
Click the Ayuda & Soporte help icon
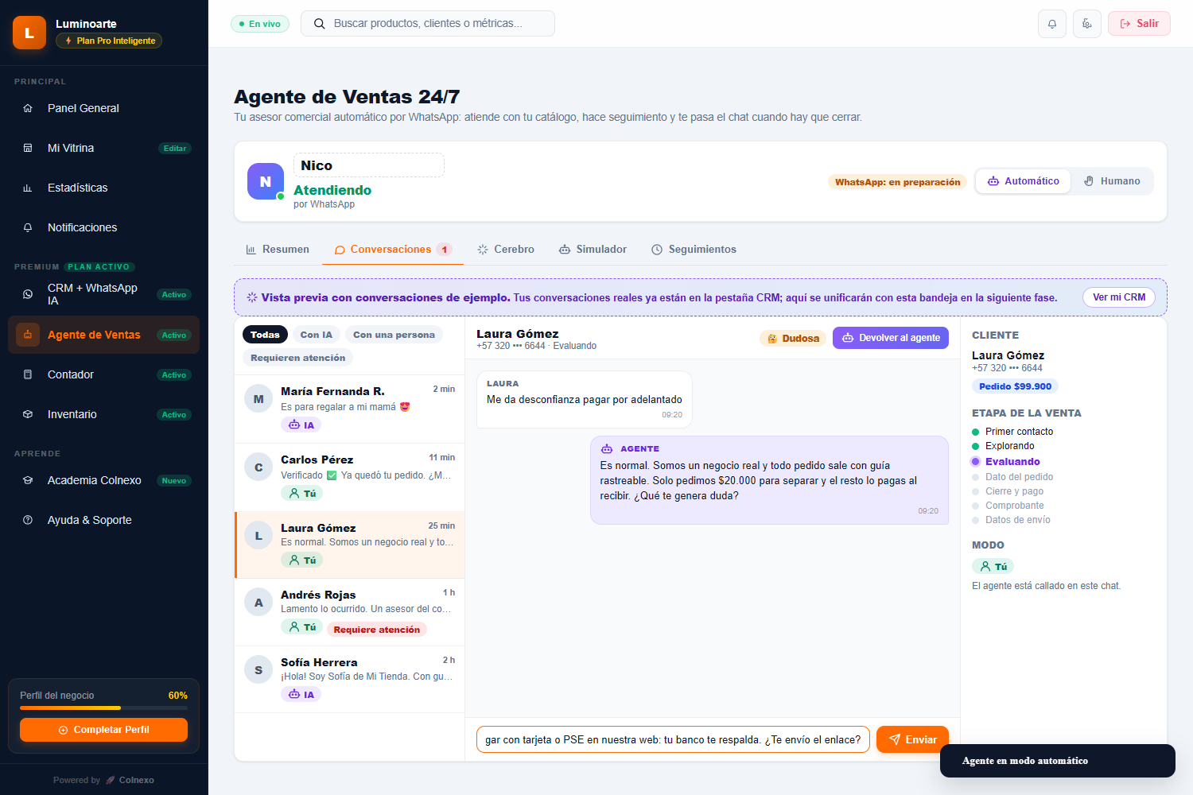pyautogui.click(x=28, y=520)
